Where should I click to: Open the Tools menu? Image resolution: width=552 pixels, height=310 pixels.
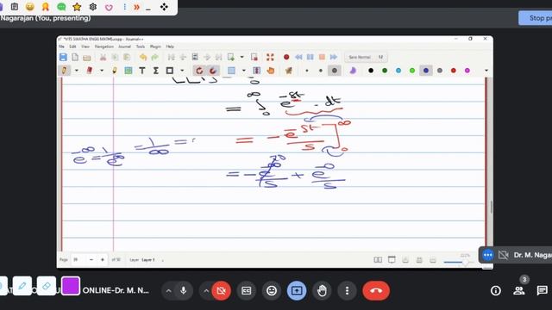[141, 46]
